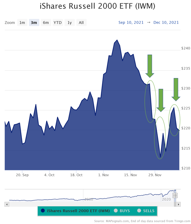Show All data range
This screenshot has width=191, height=224.
coord(81,23)
